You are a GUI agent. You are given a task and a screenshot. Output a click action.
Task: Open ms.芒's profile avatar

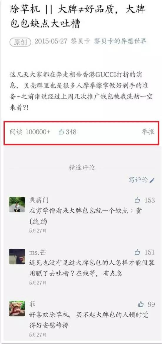coord(17,256)
